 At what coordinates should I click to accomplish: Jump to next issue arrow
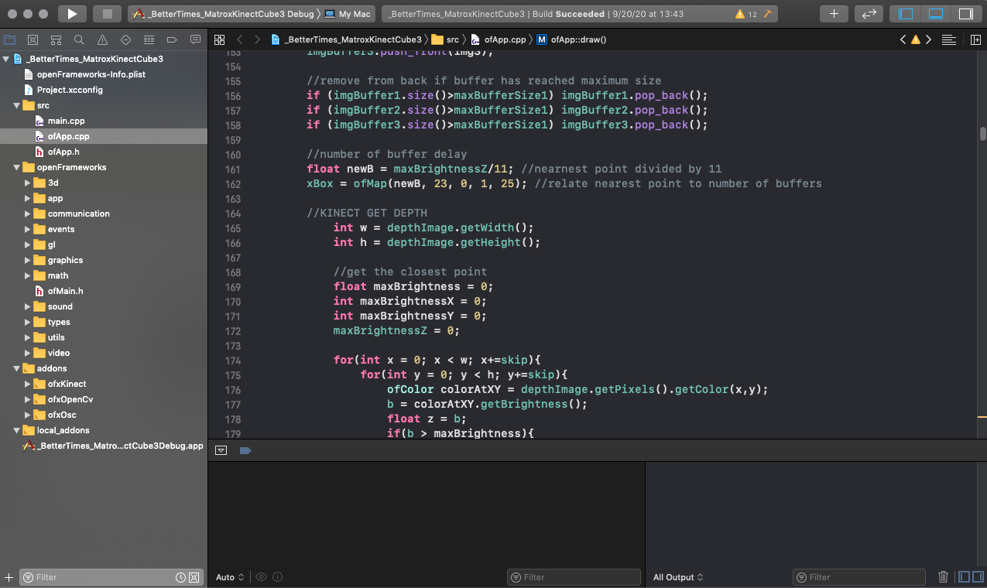pyautogui.click(x=928, y=39)
